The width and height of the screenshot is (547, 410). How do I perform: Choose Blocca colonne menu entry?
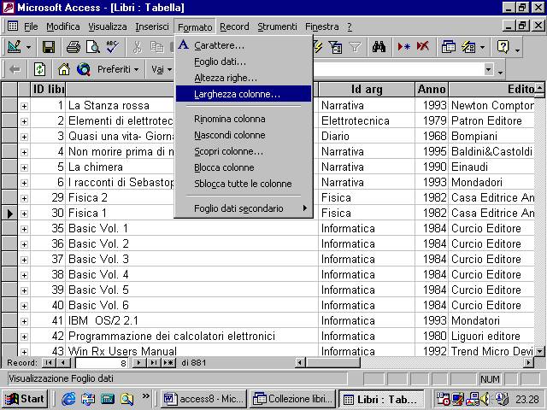tap(243, 167)
